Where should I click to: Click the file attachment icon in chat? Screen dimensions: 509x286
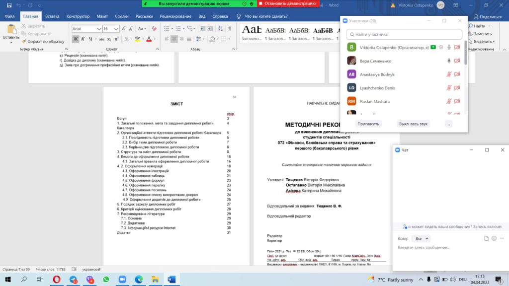coord(486,238)
